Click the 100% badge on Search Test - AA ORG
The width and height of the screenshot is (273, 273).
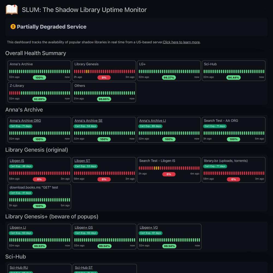tap(233, 139)
